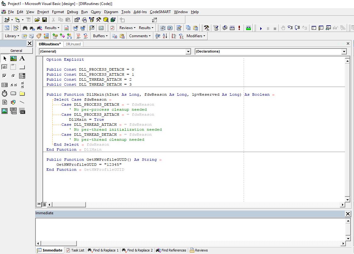Click inside the Immediate window text area

(x=190, y=229)
